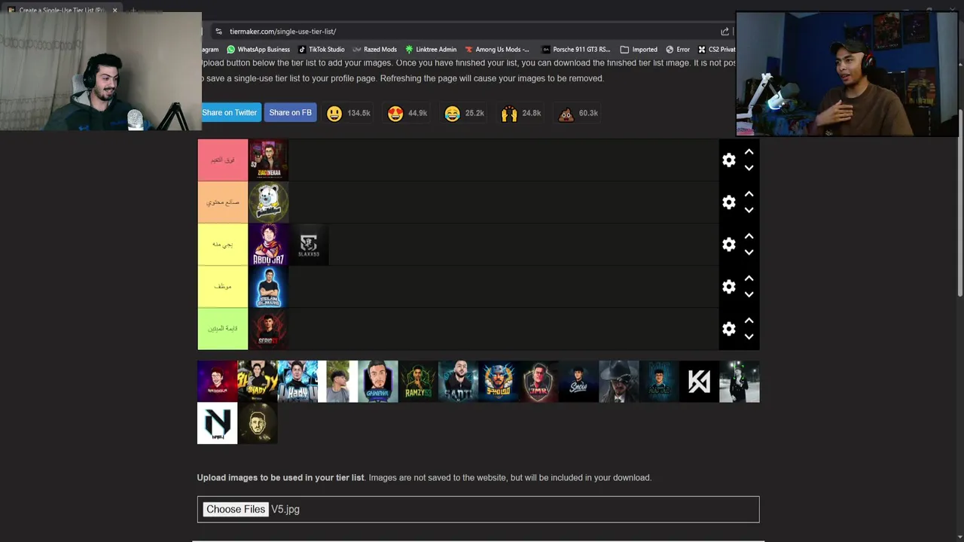Viewport: 964px width, 542px height.
Task: Click the orange tier label cell
Action: (222, 202)
